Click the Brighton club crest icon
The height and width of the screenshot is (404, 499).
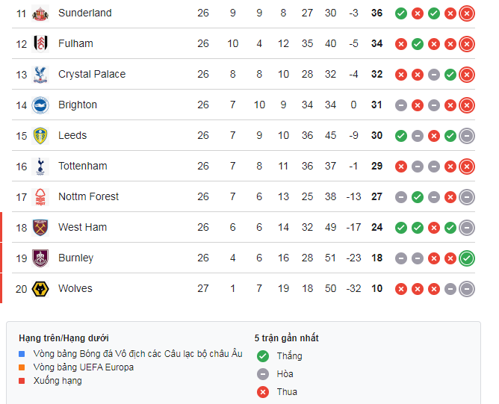click(x=40, y=105)
